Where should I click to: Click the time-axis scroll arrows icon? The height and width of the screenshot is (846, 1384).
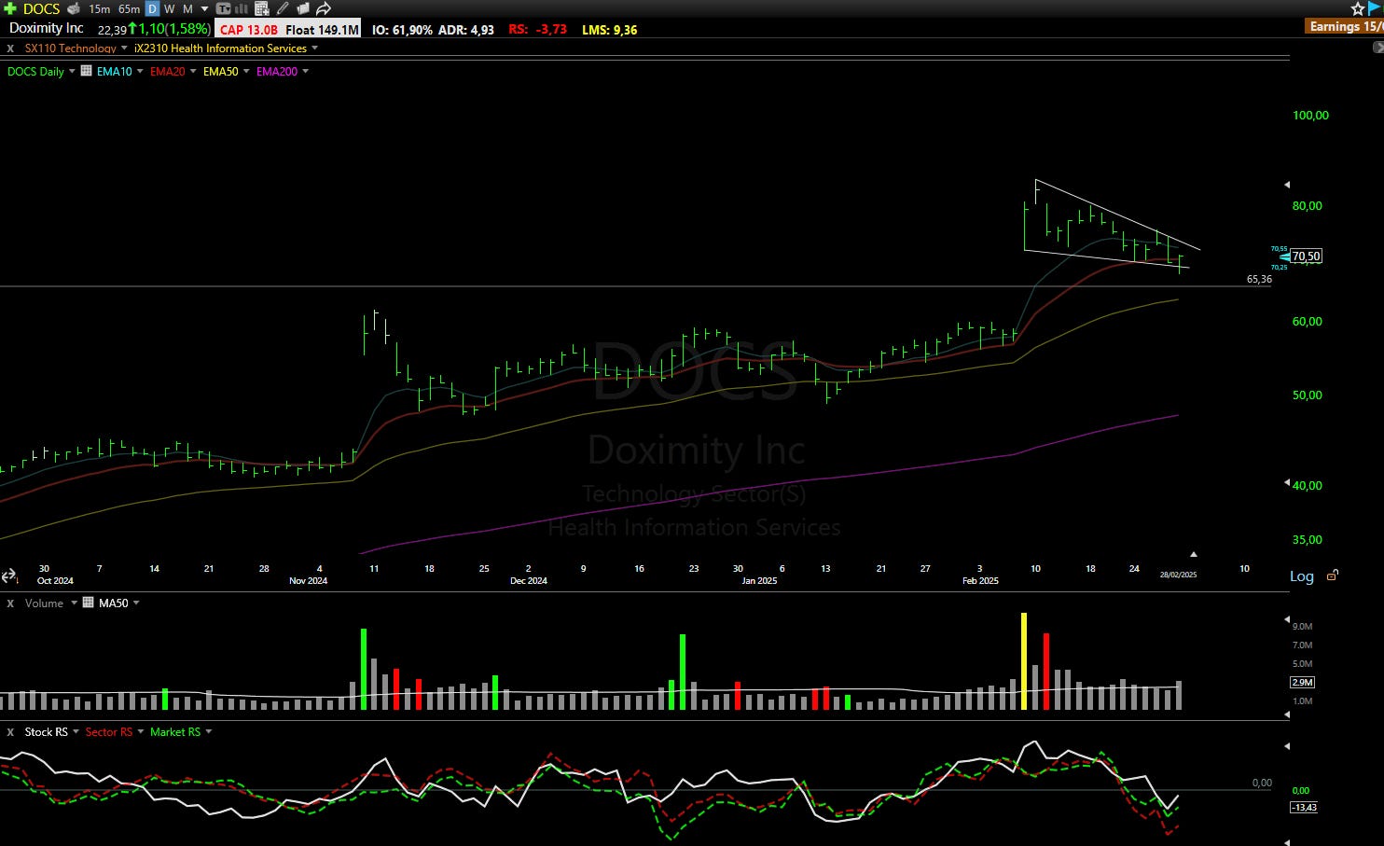[9, 576]
